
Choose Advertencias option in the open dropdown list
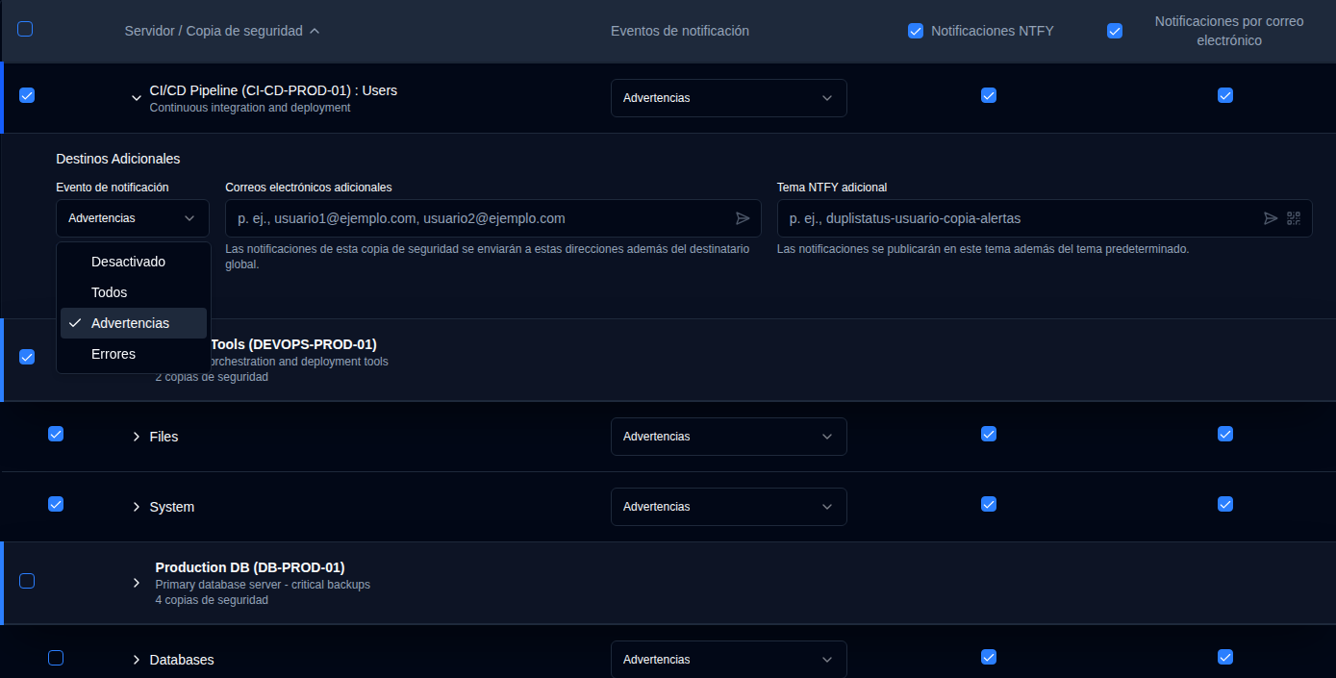coord(134,323)
